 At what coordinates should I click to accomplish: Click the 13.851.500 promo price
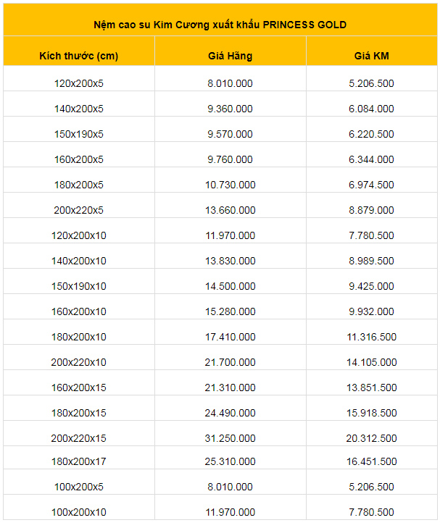click(x=372, y=387)
